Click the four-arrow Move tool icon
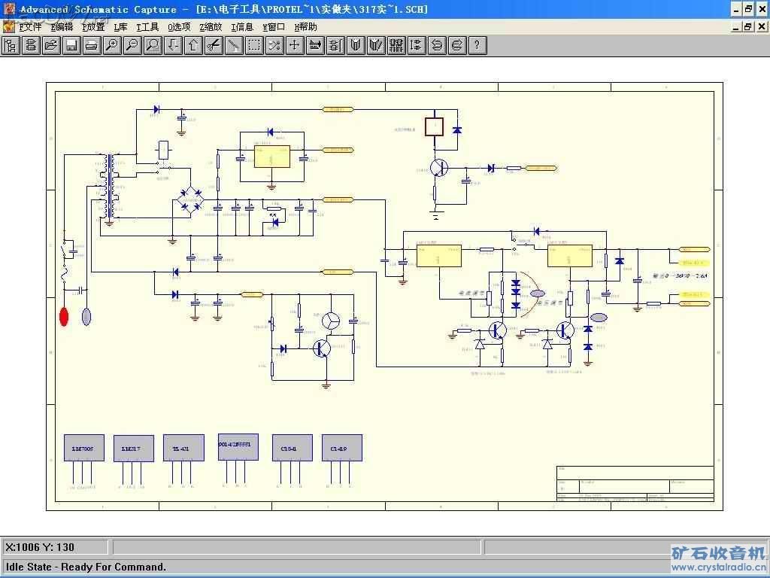 pos(295,45)
